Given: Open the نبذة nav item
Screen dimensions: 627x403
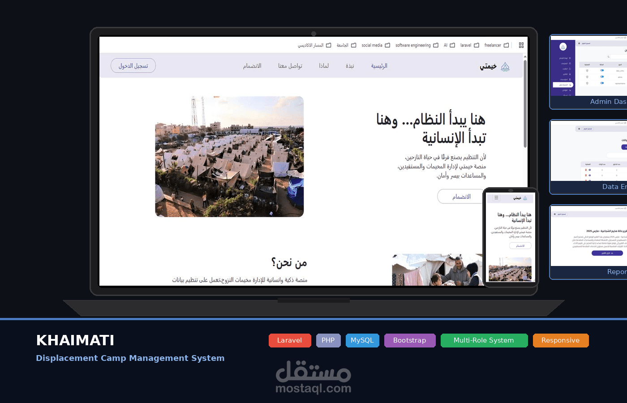Looking at the screenshot, I should (350, 66).
